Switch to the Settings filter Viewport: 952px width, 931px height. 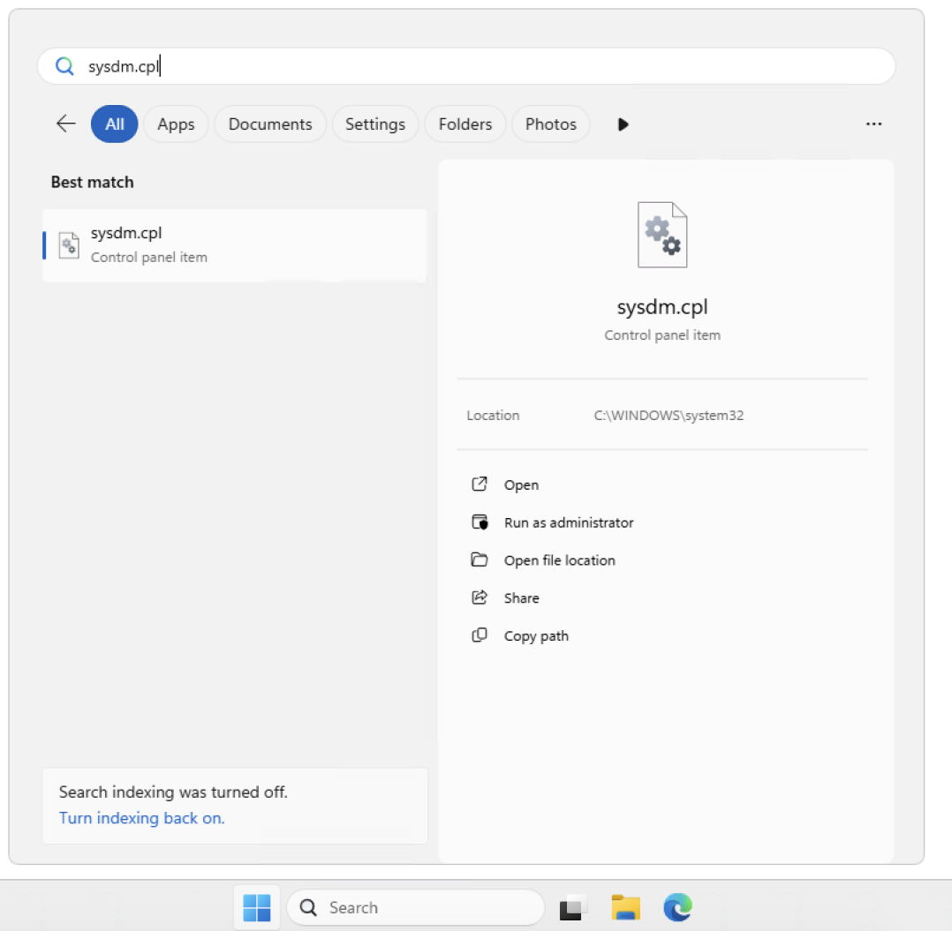375,124
